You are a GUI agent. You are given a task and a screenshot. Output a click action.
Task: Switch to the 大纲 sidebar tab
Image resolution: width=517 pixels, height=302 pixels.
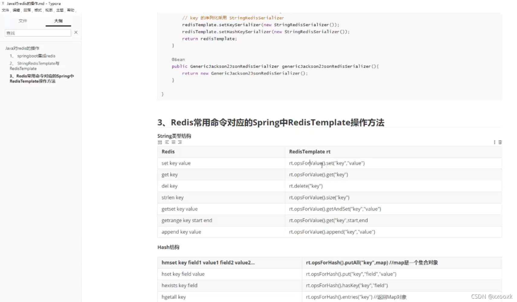(x=58, y=21)
